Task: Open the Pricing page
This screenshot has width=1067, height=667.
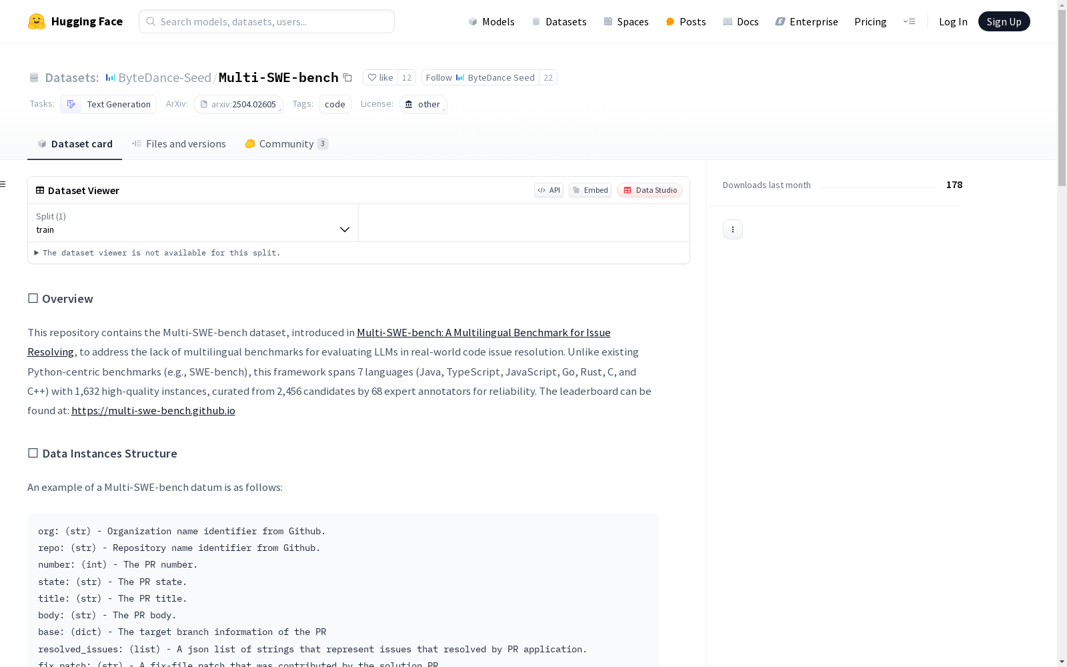Action: tap(870, 21)
